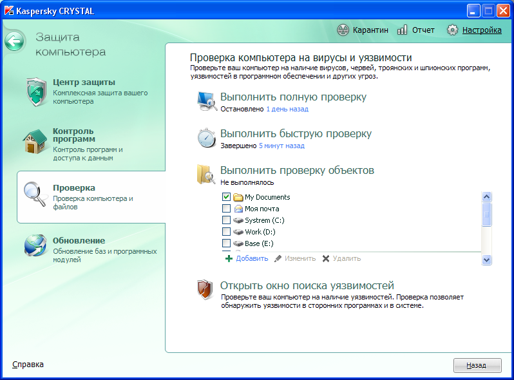Click the Завершено status text
The height and width of the screenshot is (380, 514).
[x=238, y=146]
